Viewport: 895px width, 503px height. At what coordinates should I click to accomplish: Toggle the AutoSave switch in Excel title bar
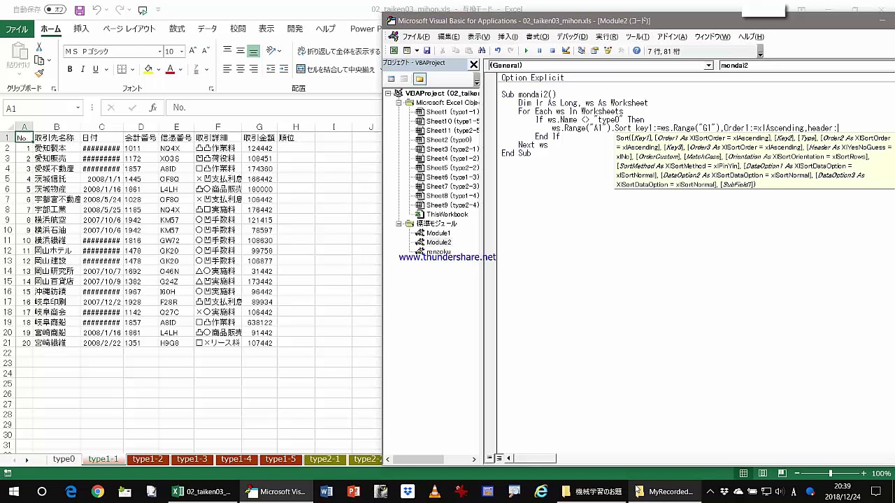(55, 10)
